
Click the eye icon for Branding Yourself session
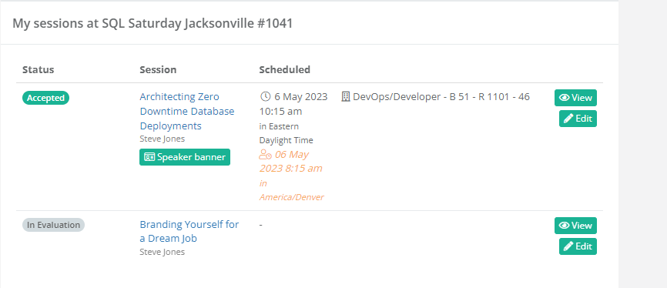pyautogui.click(x=565, y=226)
